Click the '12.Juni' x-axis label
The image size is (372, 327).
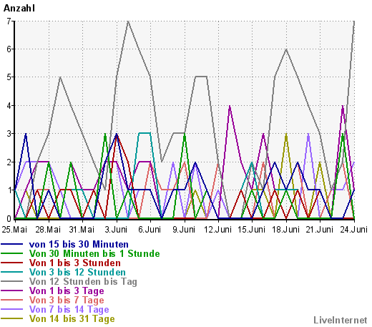217,230
